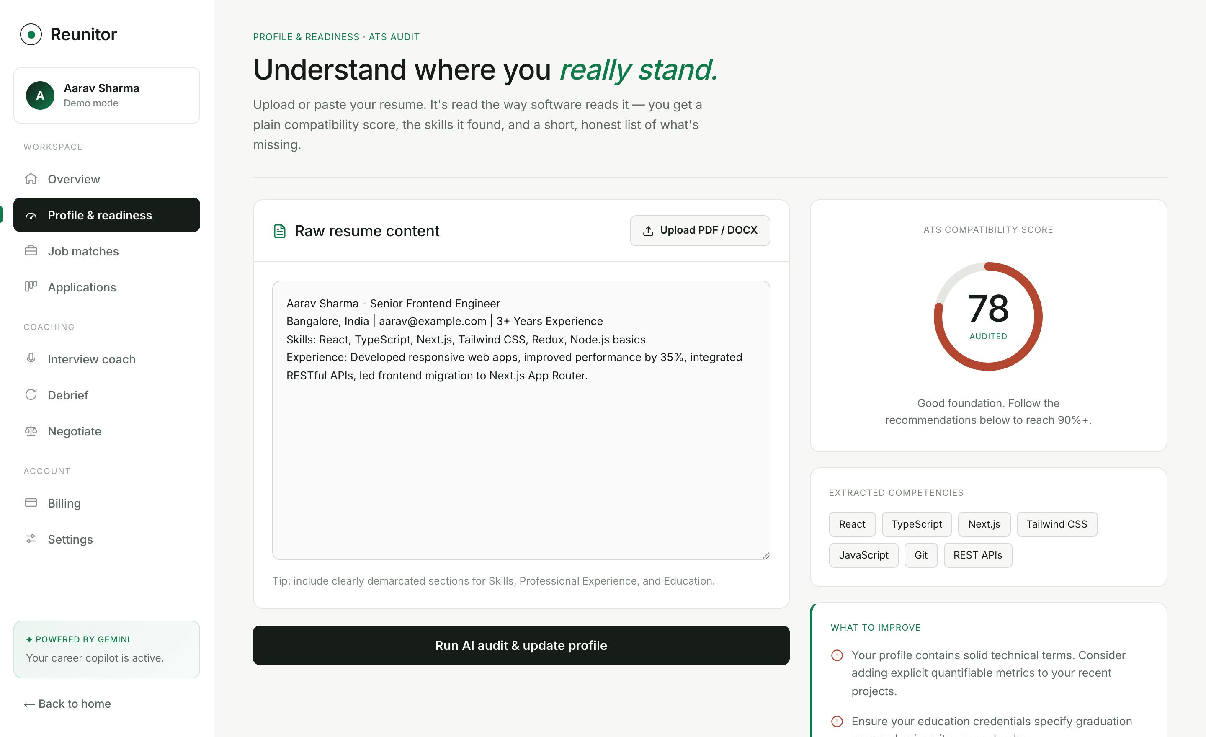The width and height of the screenshot is (1206, 737).
Task: Open Billing under Account
Action: (x=107, y=503)
